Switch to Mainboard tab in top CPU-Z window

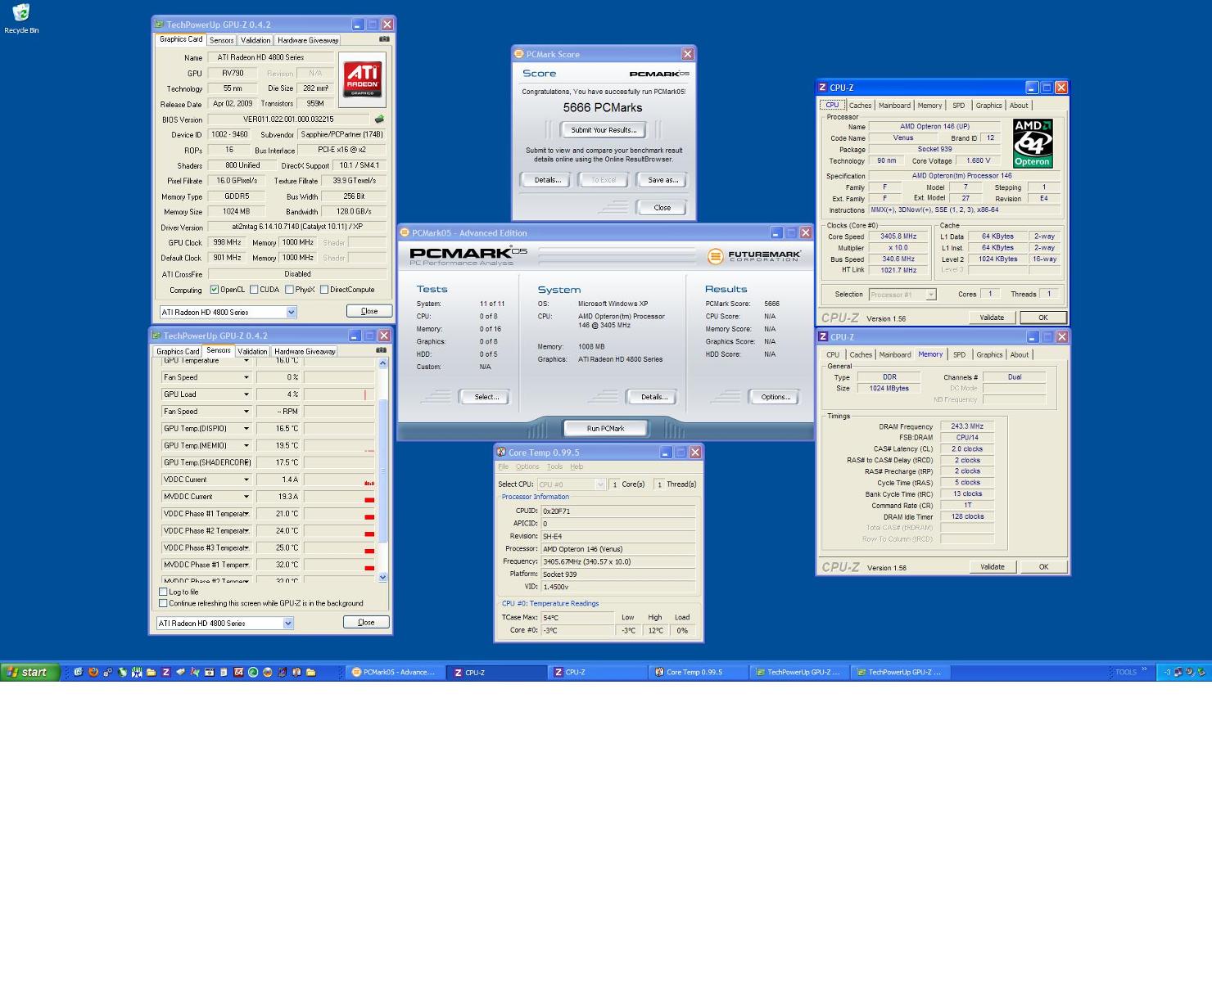pyautogui.click(x=894, y=106)
